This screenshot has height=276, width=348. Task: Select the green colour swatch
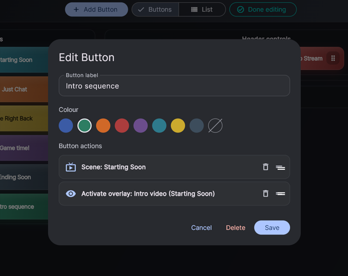85,125
